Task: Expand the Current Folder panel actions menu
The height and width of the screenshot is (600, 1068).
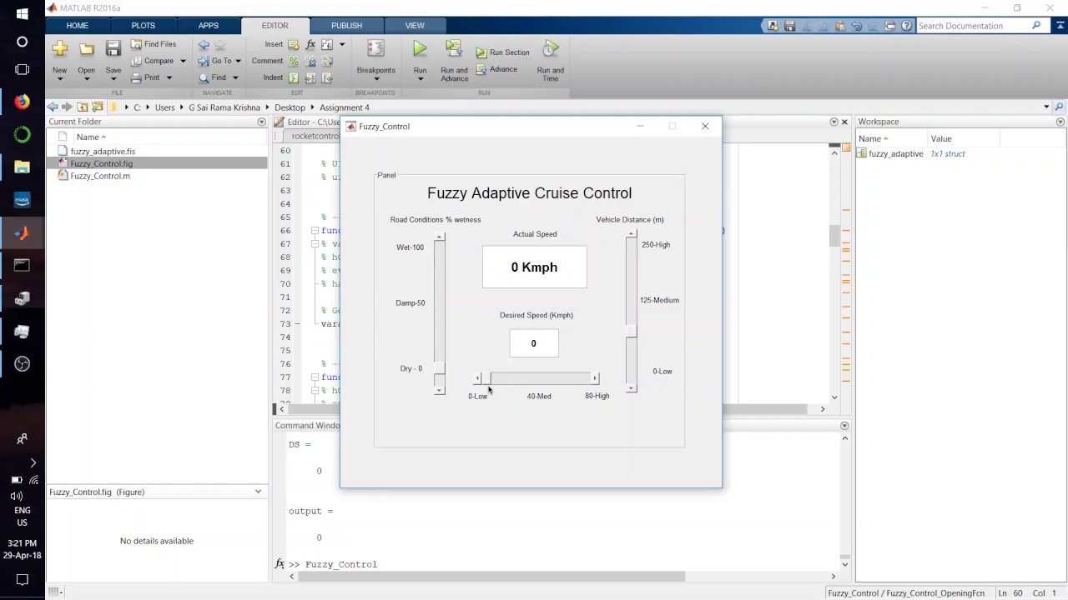Action: tap(261, 122)
